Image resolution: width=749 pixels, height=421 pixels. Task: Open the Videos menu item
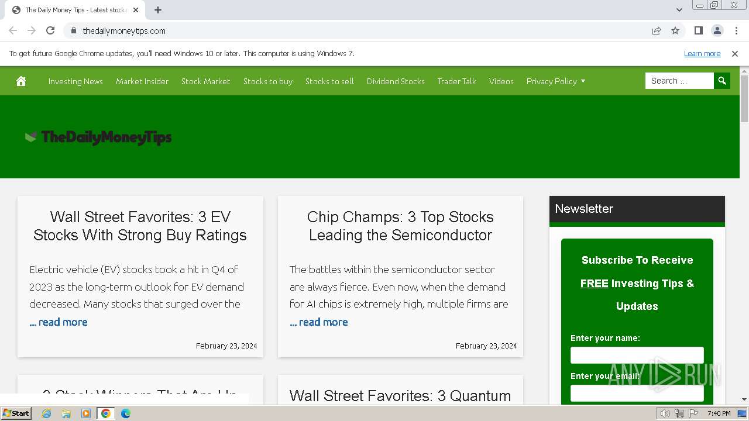pos(501,81)
